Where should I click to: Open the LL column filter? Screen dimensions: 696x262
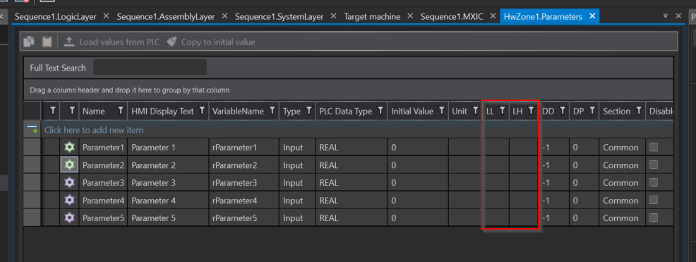pyautogui.click(x=502, y=111)
